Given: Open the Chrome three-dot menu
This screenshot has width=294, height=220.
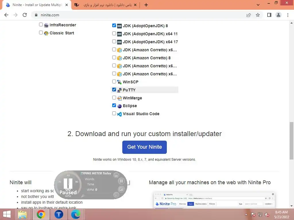Looking at the screenshot, I should pos(288,15).
